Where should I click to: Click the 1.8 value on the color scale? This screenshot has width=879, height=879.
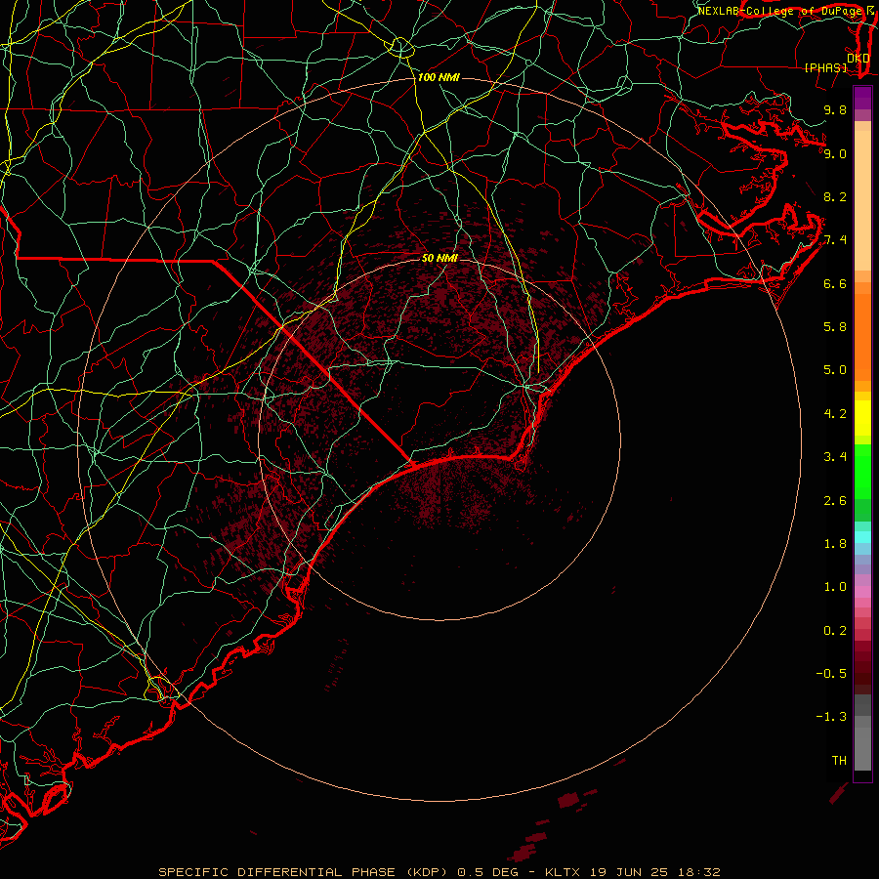coord(835,544)
